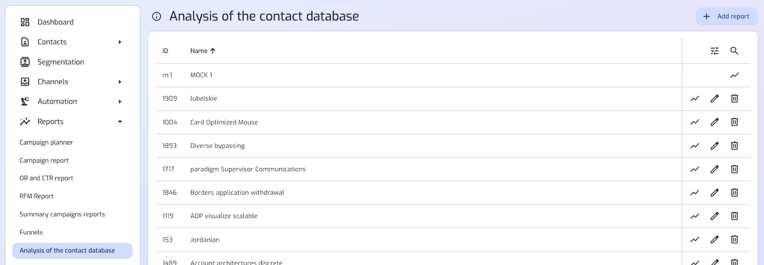
Task: View chart for Diverse bypassing report
Action: point(695,146)
